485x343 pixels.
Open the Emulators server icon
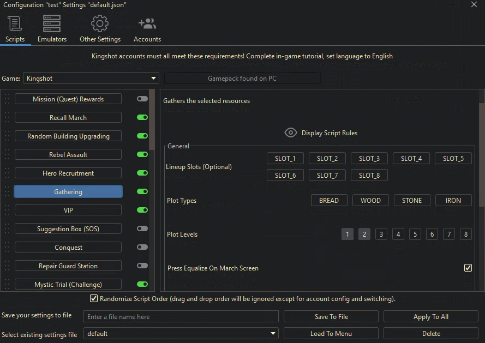[x=52, y=24]
